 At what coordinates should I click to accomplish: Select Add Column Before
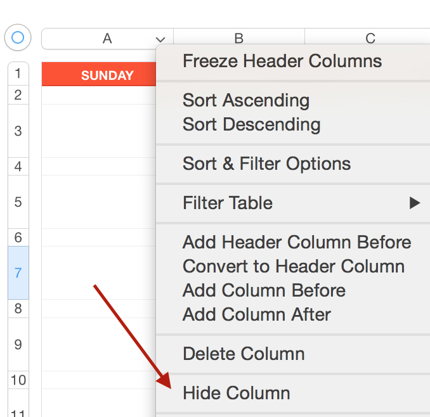(x=264, y=290)
